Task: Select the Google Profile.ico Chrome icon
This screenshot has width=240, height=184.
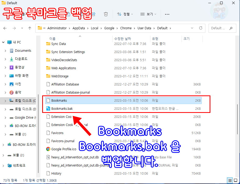Action: (48, 149)
